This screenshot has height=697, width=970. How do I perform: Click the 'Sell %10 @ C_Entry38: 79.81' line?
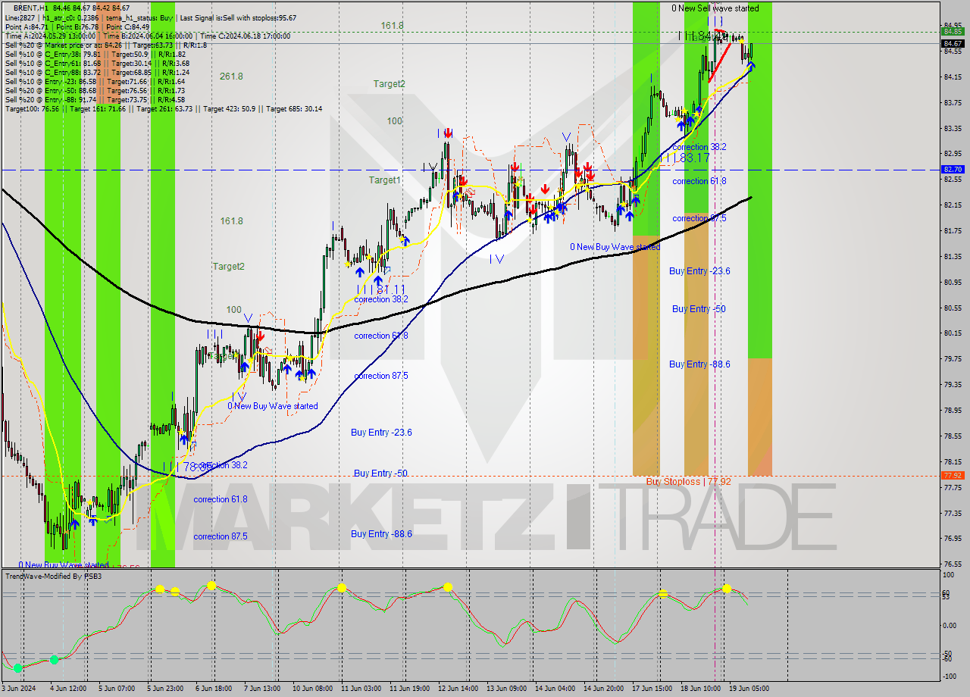point(95,54)
